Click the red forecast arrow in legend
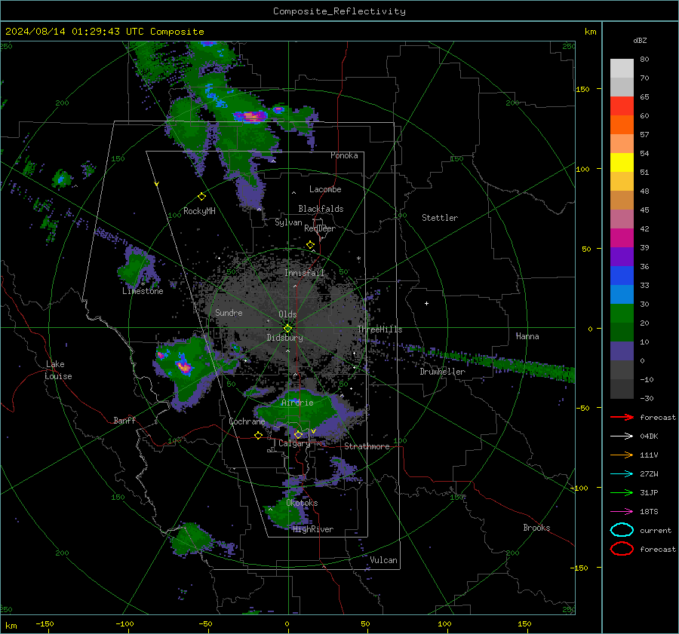 622,417
